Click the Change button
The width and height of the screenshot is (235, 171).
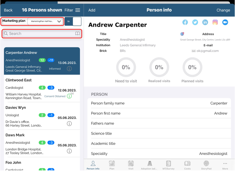click(223, 10)
